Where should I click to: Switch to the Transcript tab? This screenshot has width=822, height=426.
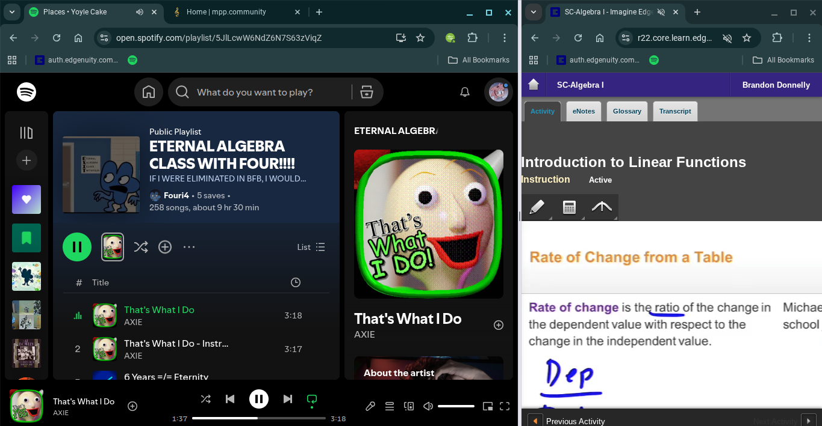(x=674, y=111)
